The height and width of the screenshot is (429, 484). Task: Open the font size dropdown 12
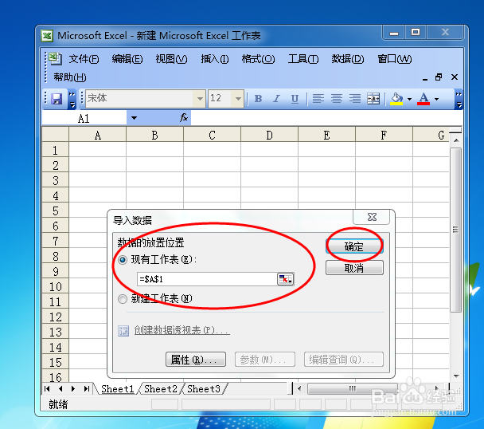pos(238,99)
